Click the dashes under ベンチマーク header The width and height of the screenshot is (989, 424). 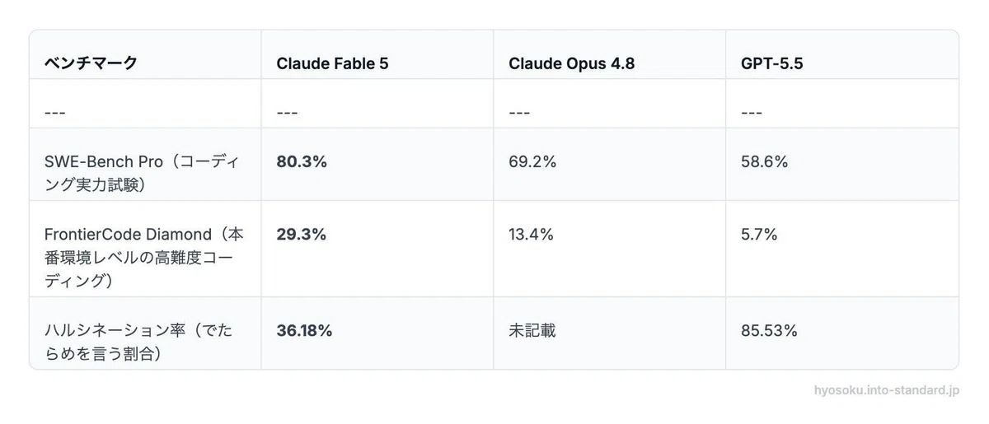(55, 113)
